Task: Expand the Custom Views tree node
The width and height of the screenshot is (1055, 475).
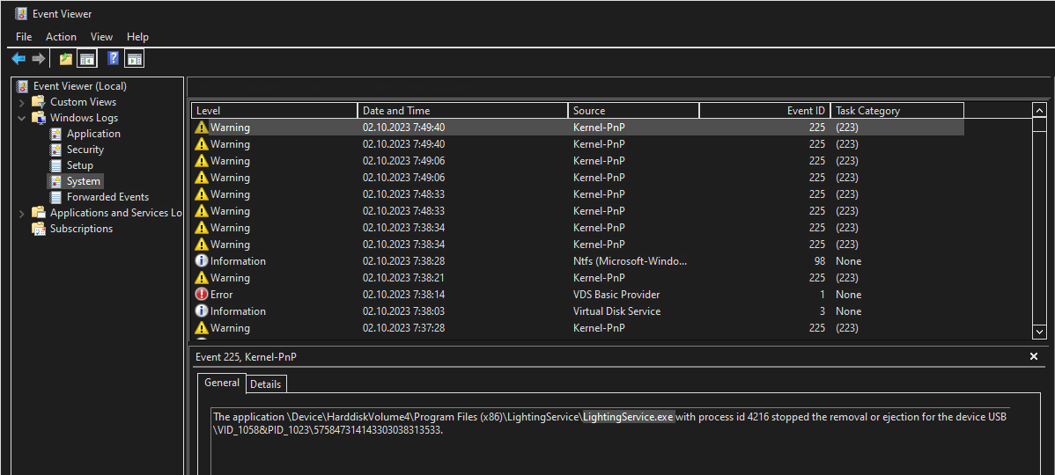Action: [22, 102]
